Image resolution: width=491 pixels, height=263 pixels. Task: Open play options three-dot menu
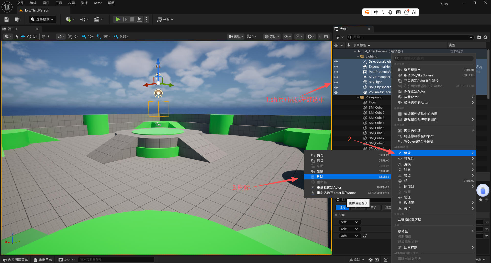[x=147, y=19]
